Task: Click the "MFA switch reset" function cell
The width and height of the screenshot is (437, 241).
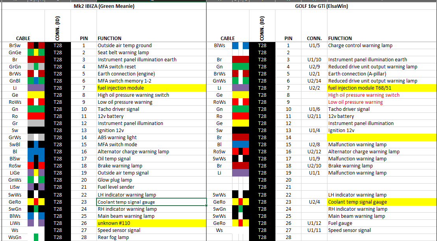Action: (151, 67)
